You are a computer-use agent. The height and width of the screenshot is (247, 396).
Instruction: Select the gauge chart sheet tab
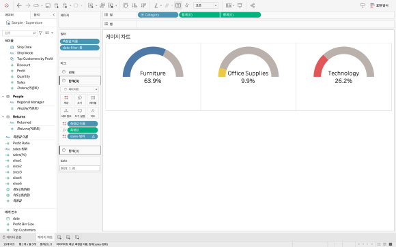tap(45, 237)
